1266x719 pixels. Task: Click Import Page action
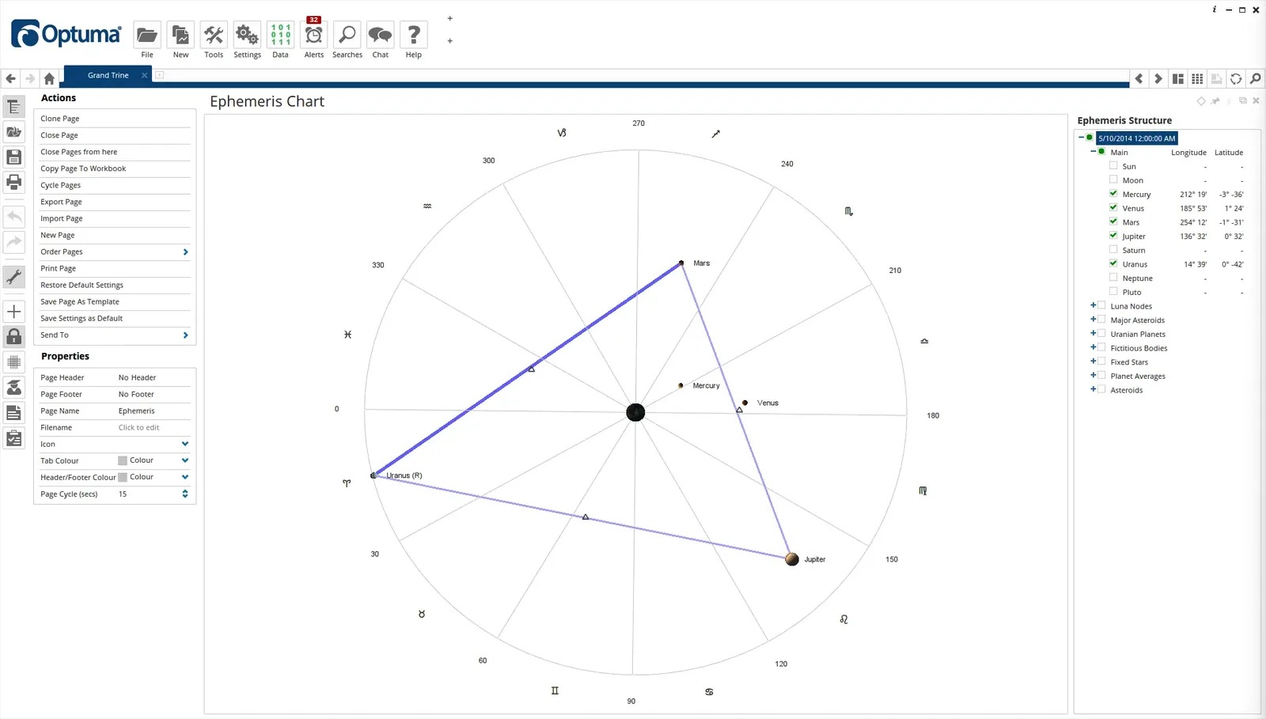[x=62, y=218]
